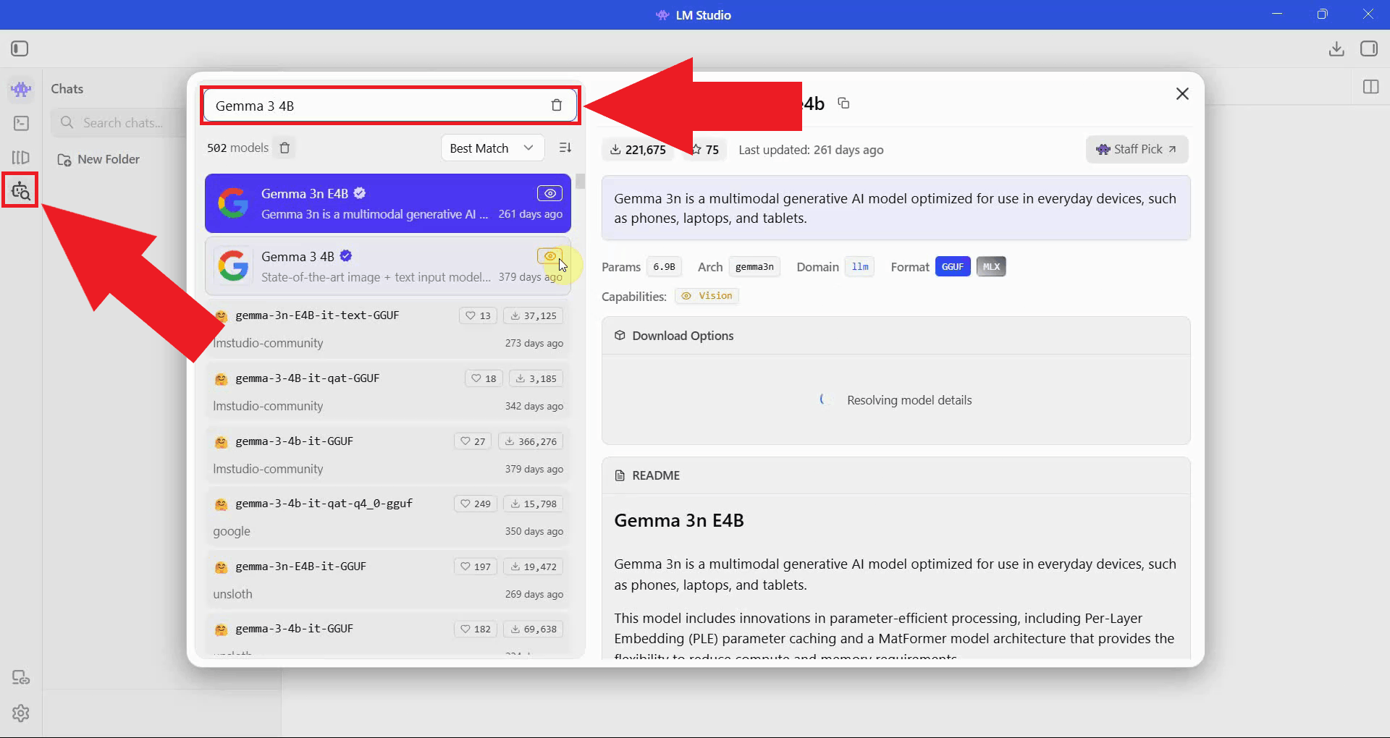Viewport: 1390px width, 738px height.
Task: Click the sort order icon beside Best Match
Action: (x=565, y=148)
